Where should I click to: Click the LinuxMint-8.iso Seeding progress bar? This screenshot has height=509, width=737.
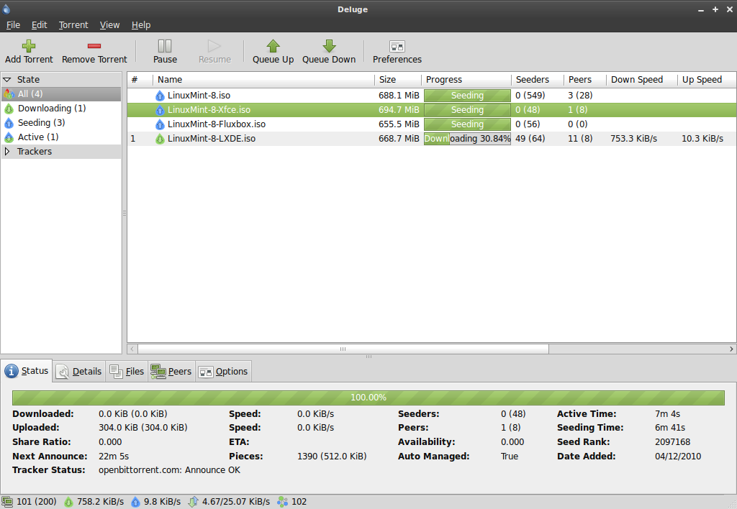(467, 96)
